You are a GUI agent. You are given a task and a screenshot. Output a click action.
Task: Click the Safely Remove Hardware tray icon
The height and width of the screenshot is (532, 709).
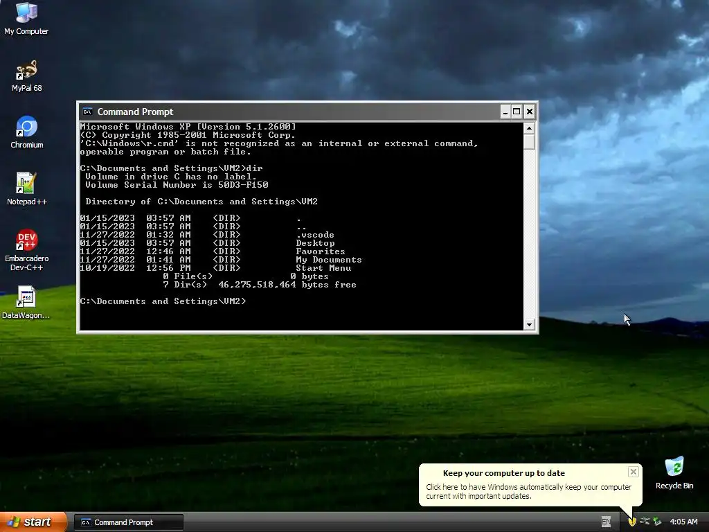(657, 522)
